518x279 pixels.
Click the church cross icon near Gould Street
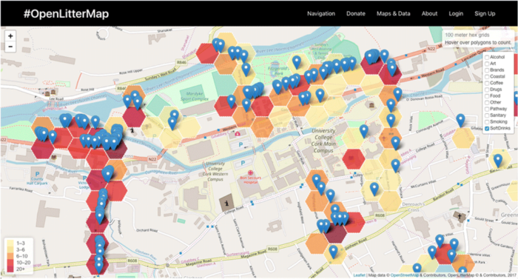tap(460, 217)
